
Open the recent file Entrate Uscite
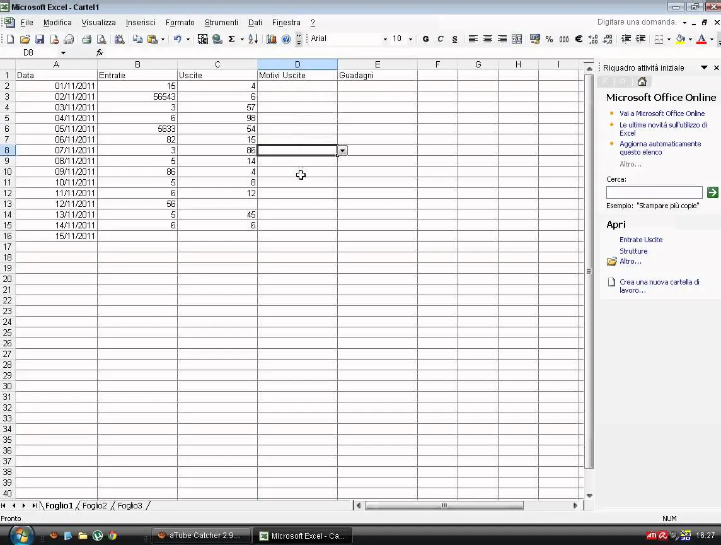(640, 240)
